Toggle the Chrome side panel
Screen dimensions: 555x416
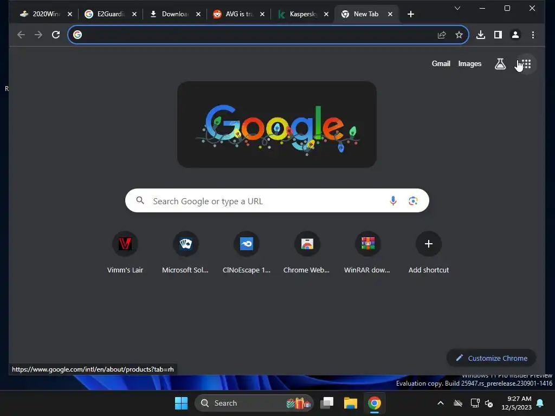pyautogui.click(x=498, y=35)
